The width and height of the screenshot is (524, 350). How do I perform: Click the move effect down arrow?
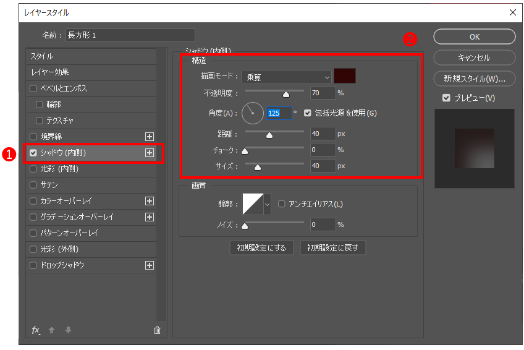coord(68,330)
